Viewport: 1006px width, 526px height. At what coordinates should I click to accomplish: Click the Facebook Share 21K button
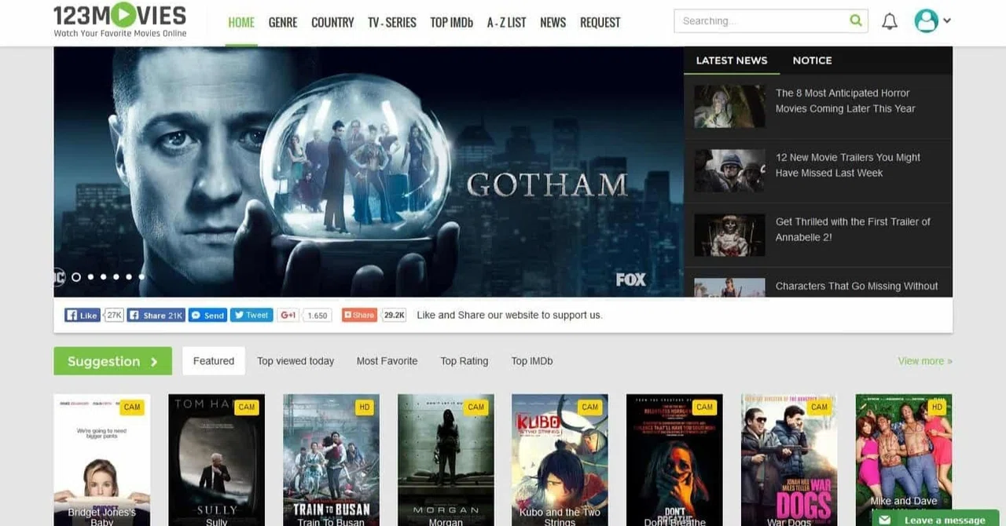click(x=156, y=315)
